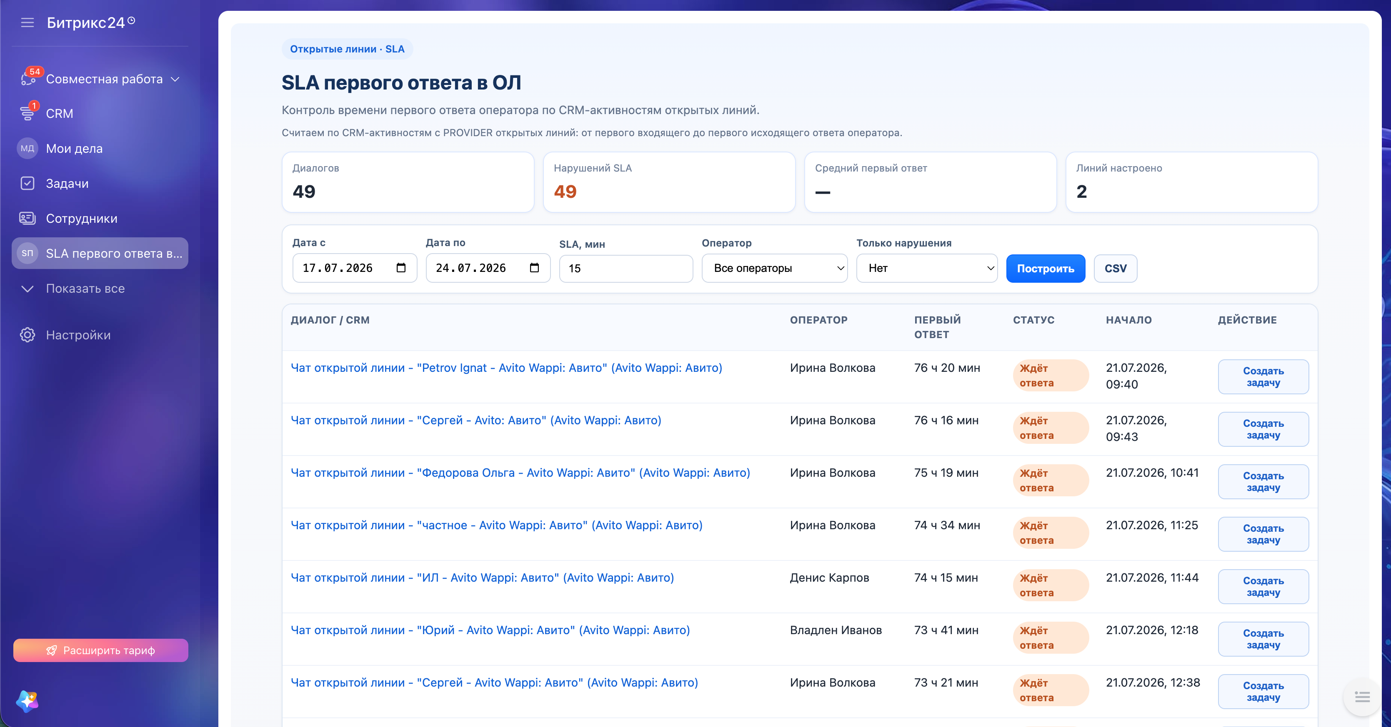
Task: Open the Юрий chat link
Action: click(x=490, y=630)
